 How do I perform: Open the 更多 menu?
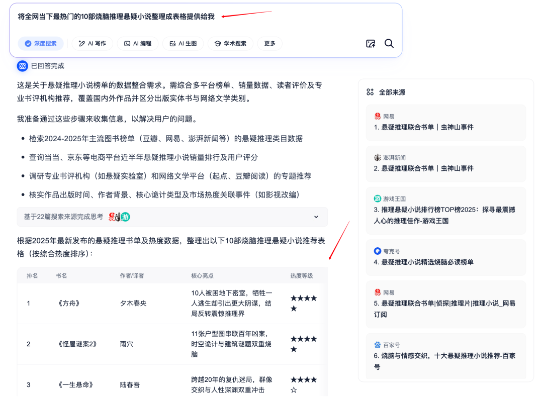point(270,44)
